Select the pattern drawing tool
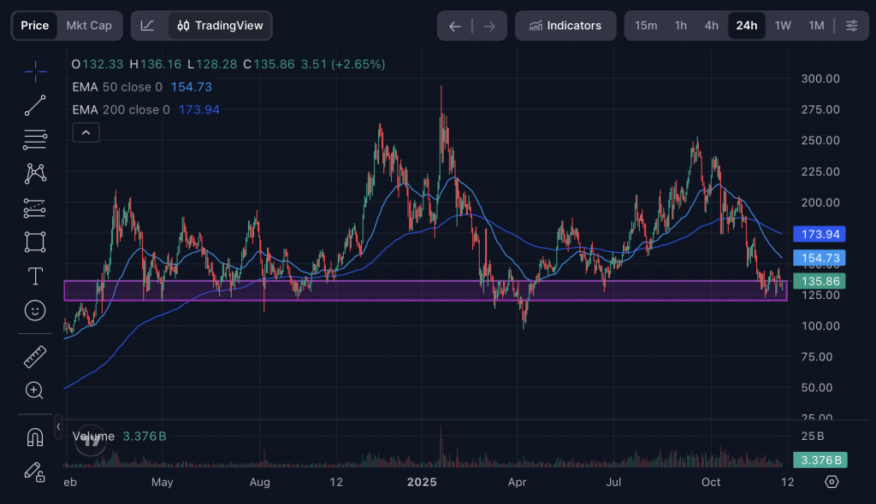The image size is (876, 504). coord(35,173)
